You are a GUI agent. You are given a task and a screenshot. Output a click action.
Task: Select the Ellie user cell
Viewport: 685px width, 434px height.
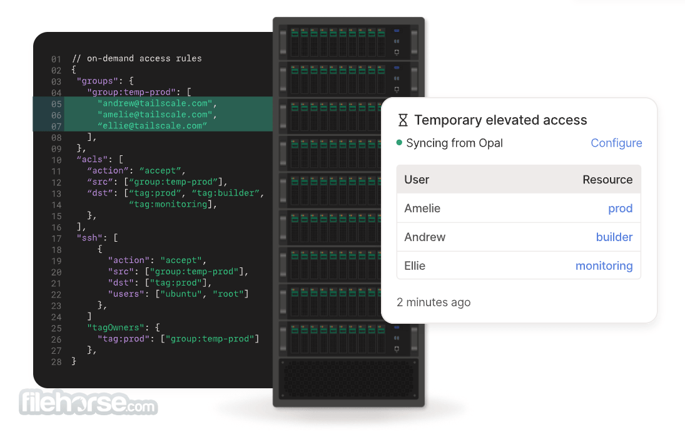point(415,266)
